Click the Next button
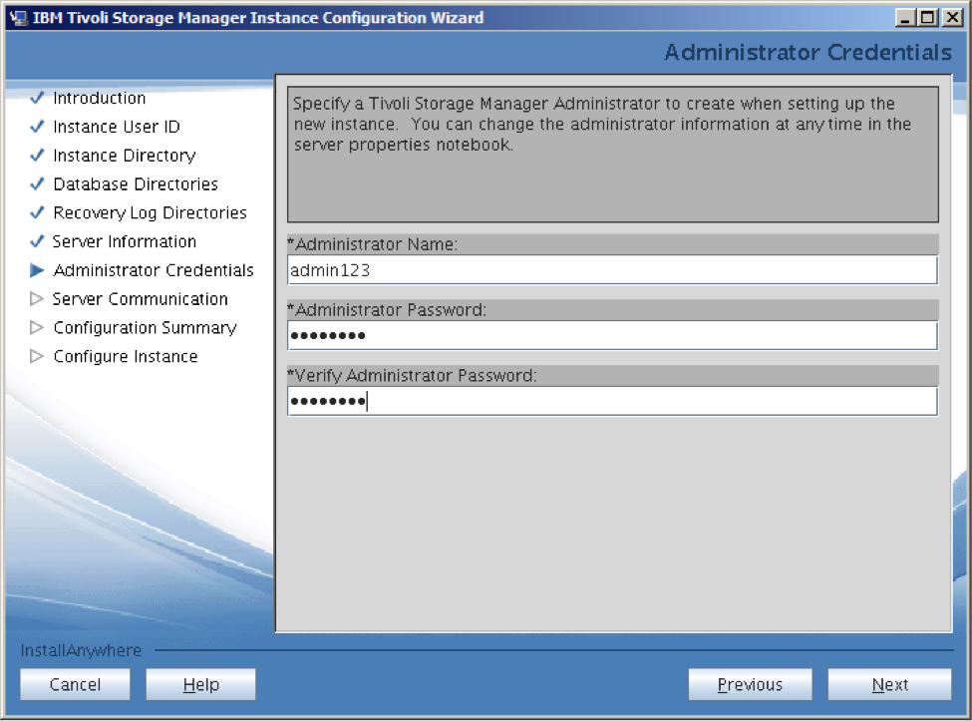This screenshot has width=972, height=721. 889,684
